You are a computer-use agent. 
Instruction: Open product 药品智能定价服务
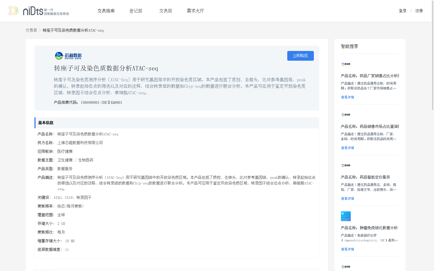[365, 177]
